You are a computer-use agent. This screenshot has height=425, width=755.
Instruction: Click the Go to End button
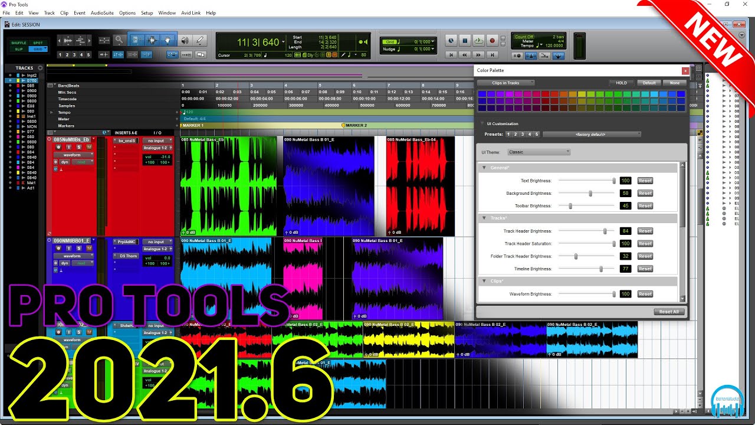492,55
